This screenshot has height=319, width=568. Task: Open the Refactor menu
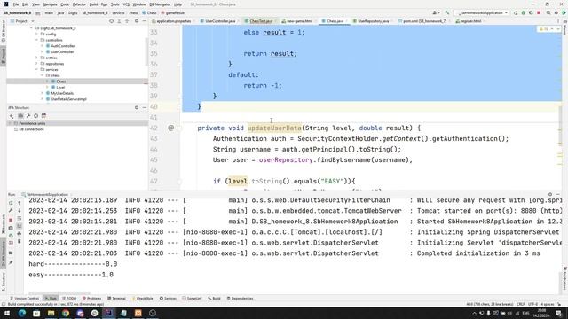(79, 4)
